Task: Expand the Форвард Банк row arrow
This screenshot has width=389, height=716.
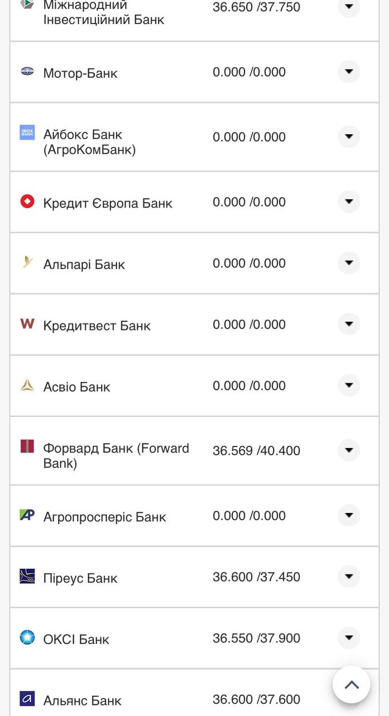Action: pos(349,450)
